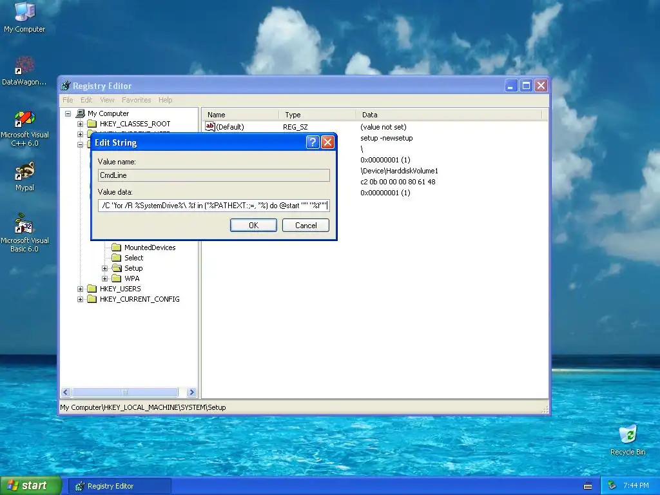The height and width of the screenshot is (495, 660).
Task: Confirm the edit with OK
Action: 253,225
